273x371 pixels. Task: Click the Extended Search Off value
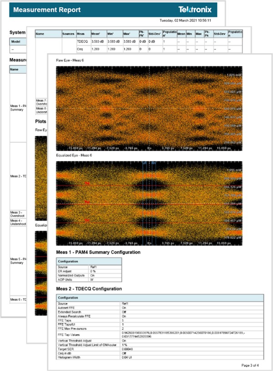tap(124, 312)
